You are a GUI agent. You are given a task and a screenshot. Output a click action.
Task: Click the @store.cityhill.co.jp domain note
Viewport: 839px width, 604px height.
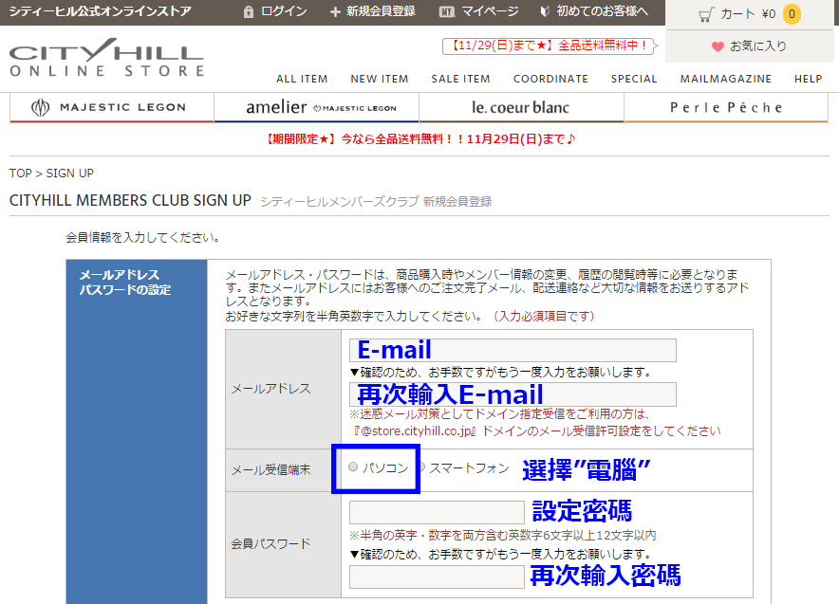[536, 431]
